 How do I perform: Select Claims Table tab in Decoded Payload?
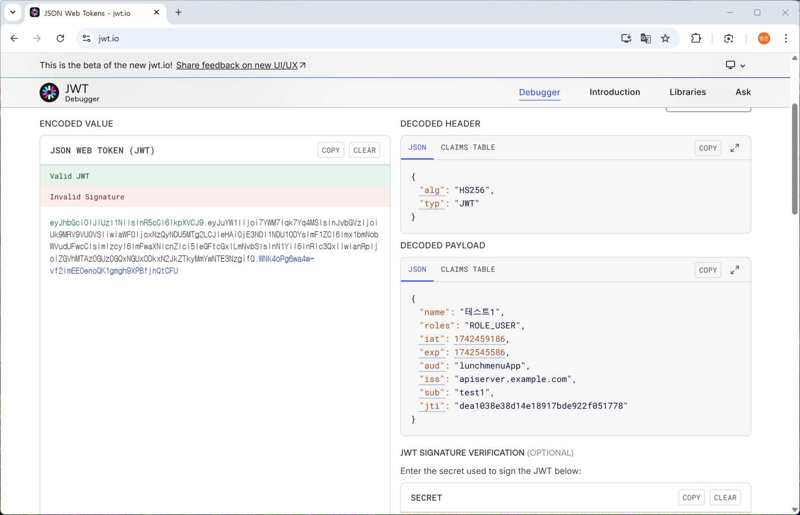tap(467, 270)
